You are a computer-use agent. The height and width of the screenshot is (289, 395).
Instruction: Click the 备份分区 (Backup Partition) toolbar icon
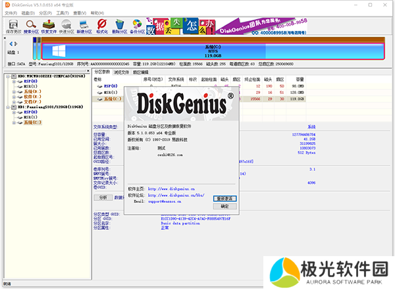click(x=137, y=27)
